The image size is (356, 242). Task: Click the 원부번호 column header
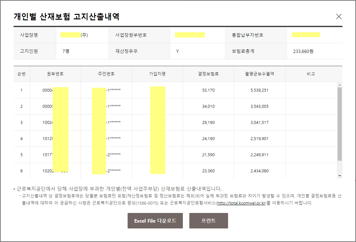pyautogui.click(x=55, y=74)
